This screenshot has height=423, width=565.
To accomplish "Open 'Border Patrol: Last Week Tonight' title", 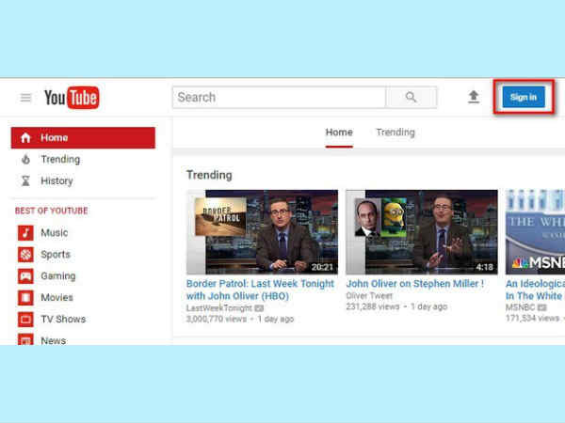I will point(260,290).
